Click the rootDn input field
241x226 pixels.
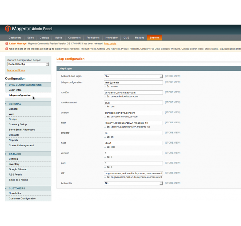pos(133,93)
